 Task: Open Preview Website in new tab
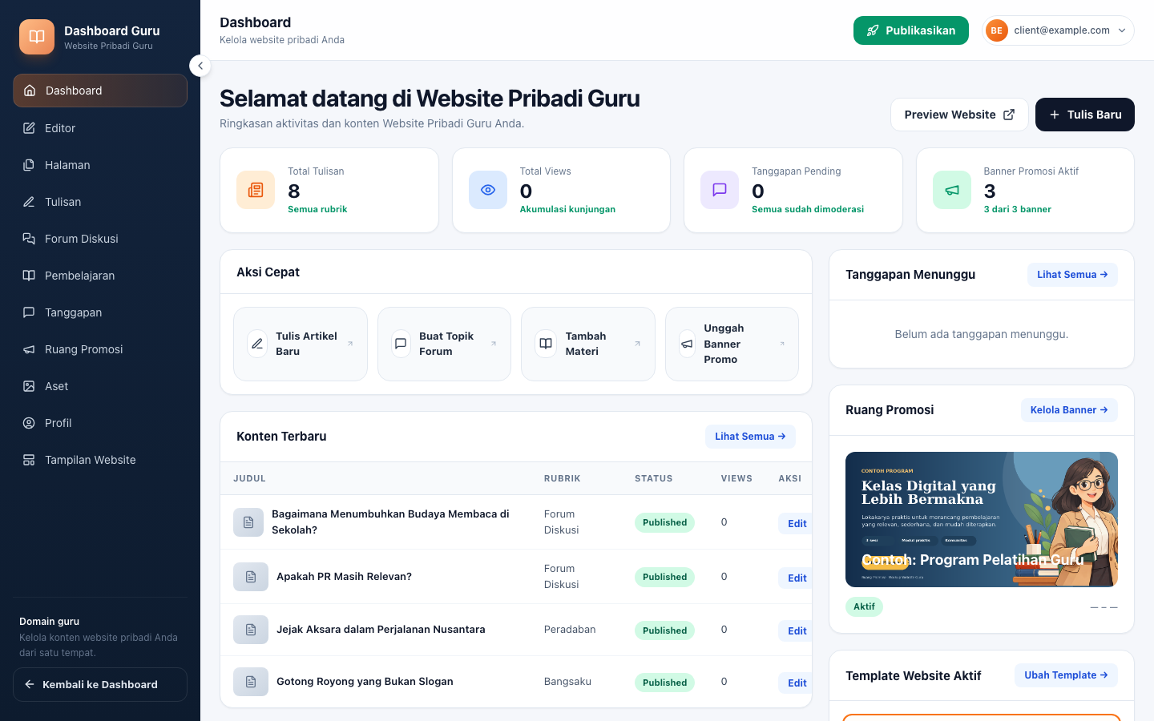959,115
